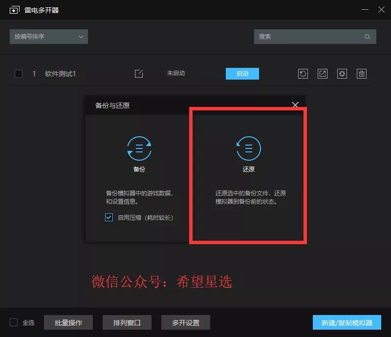
Task: Click the magnifier icon in search box
Action: click(x=368, y=36)
